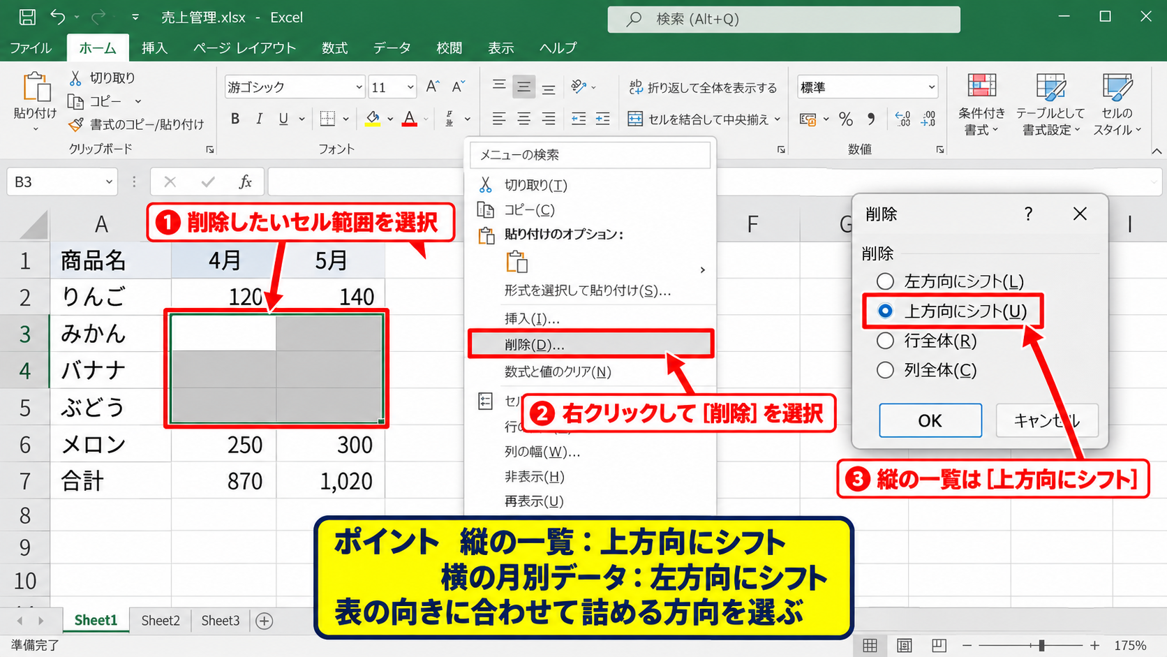Toggle Bold formatting button
Image resolution: width=1167 pixels, height=657 pixels.
(x=235, y=119)
